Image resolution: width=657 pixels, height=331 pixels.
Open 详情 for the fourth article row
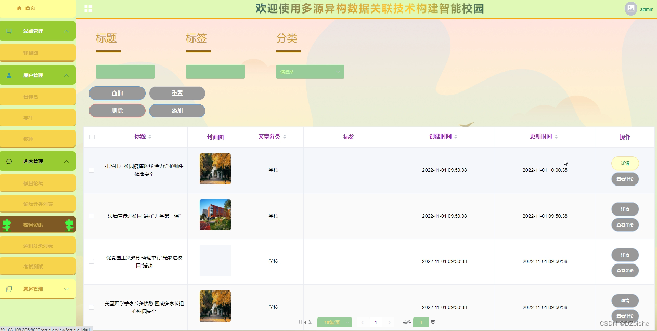point(625,300)
